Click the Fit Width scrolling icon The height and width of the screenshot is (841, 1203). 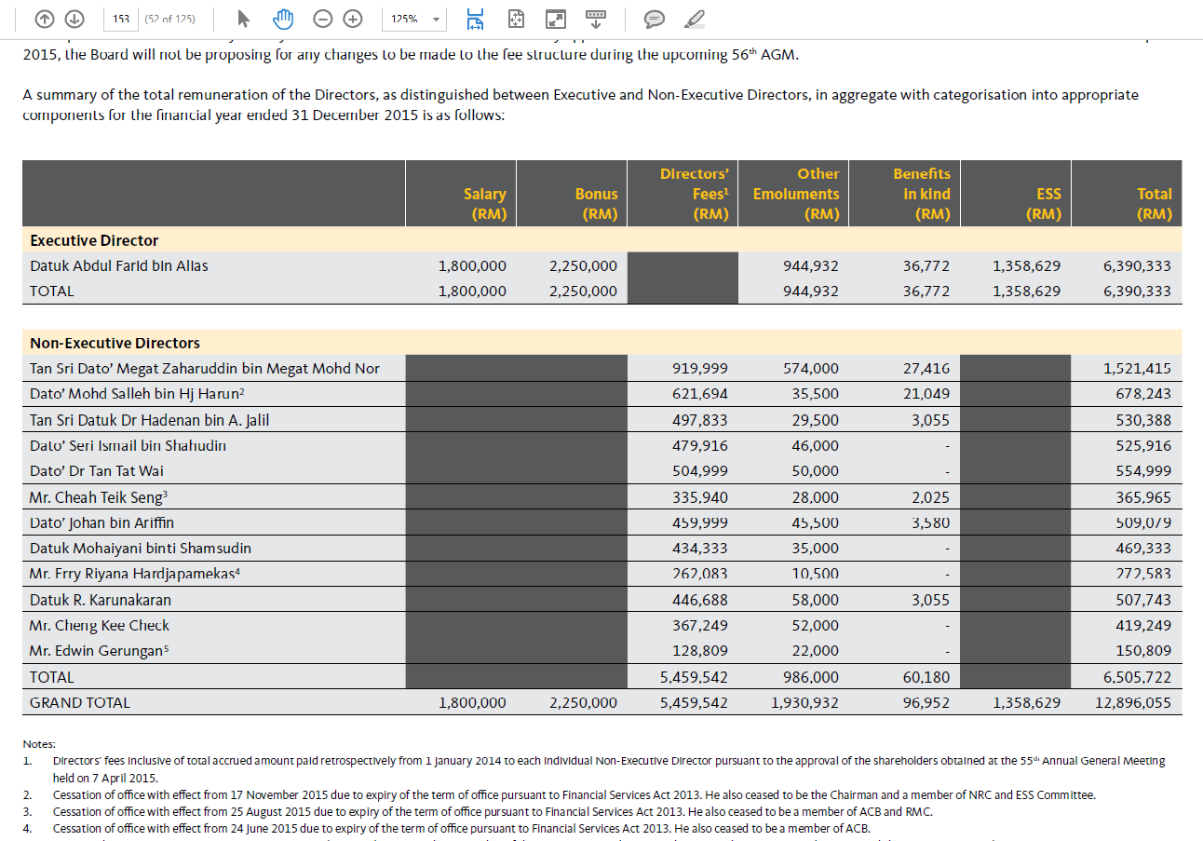tap(475, 19)
